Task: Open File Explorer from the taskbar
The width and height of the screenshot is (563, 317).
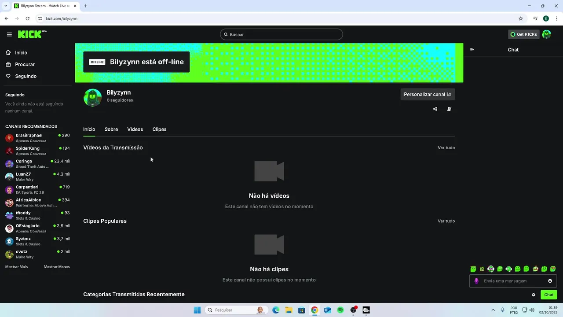Action: pos(289,310)
